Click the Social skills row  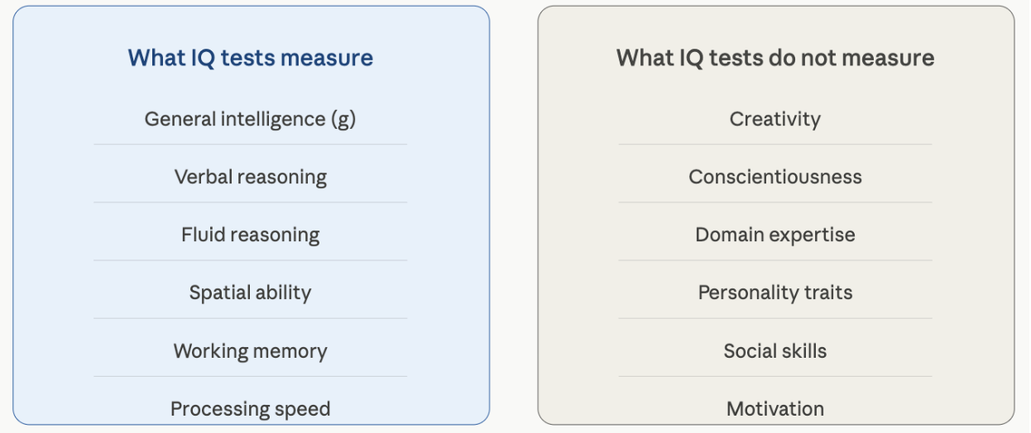(775, 350)
